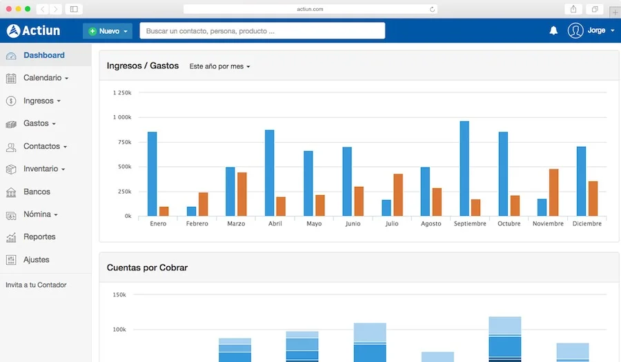Click the orange Julio expense bar
The height and width of the screenshot is (362, 621).
tap(398, 195)
